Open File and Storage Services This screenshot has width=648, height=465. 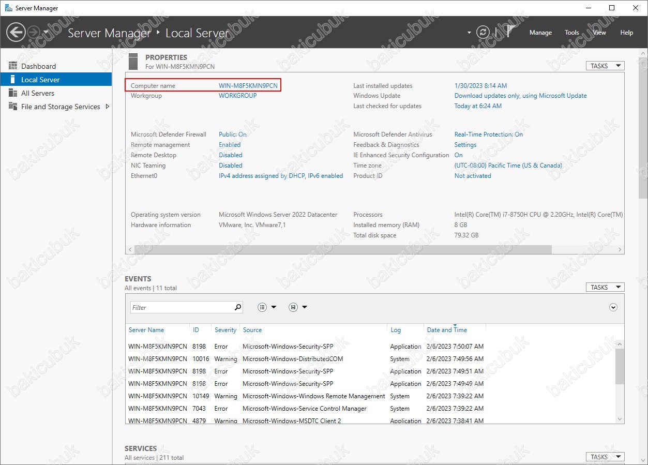point(61,107)
